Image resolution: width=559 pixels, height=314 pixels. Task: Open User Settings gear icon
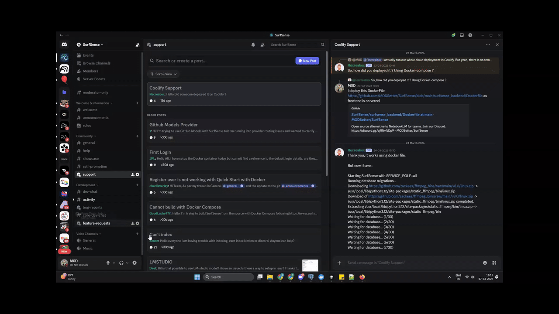(135, 263)
